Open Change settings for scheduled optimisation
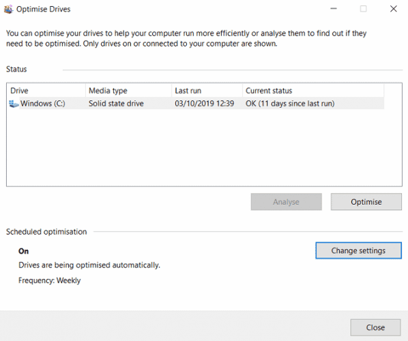The image size is (408, 341). [358, 250]
